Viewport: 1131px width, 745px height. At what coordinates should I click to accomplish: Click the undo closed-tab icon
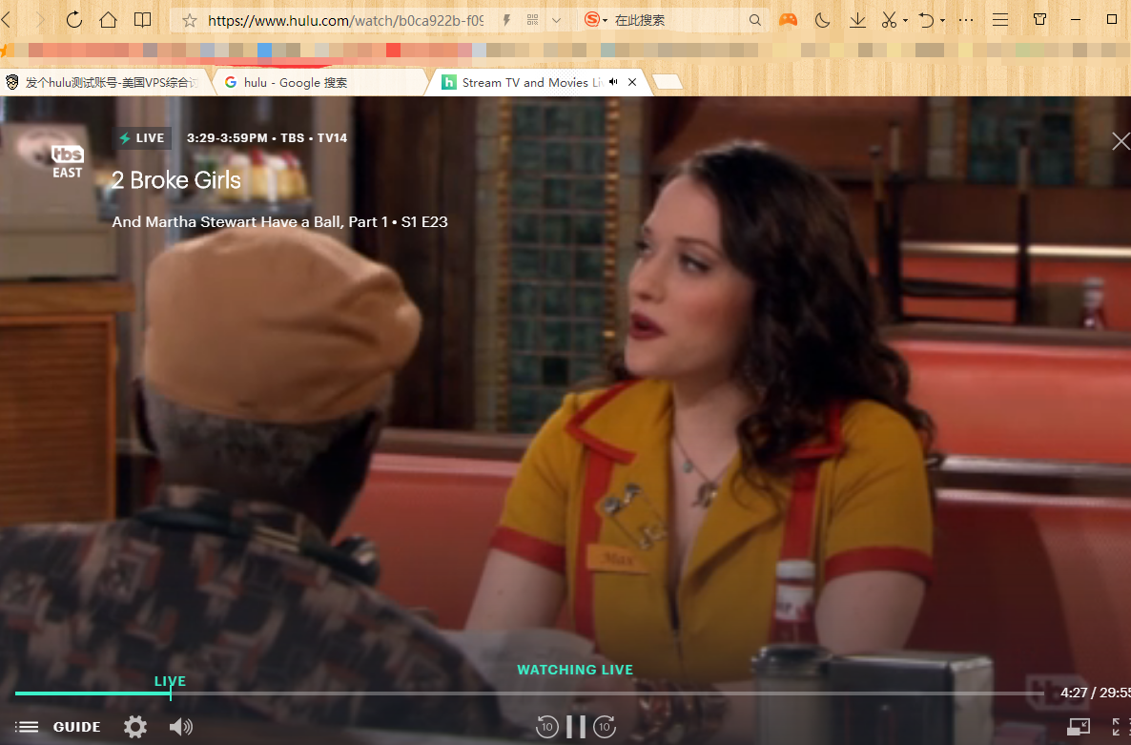926,20
